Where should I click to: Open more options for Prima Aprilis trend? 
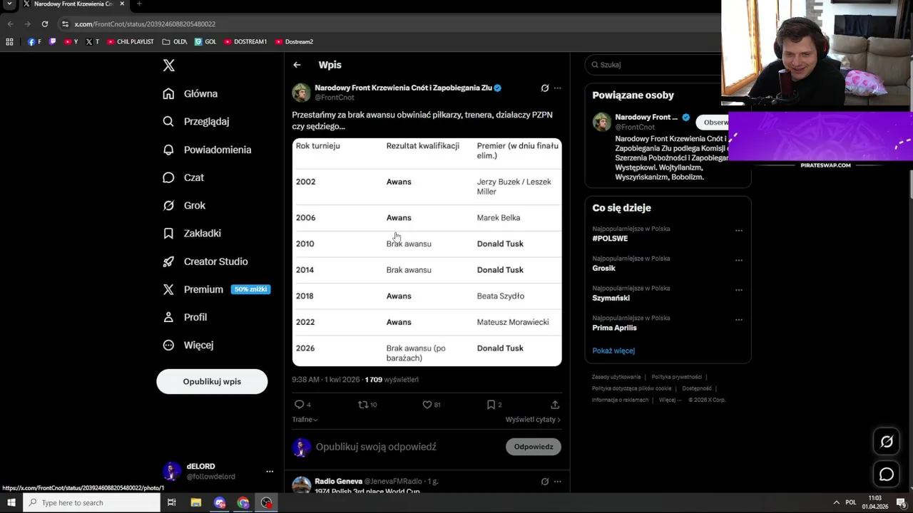(x=739, y=319)
